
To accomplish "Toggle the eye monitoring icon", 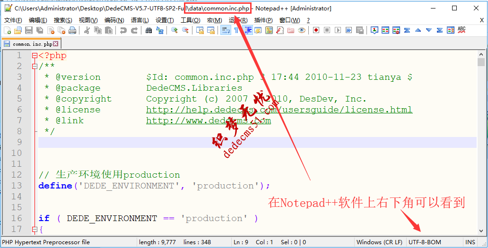I will click(302, 30).
